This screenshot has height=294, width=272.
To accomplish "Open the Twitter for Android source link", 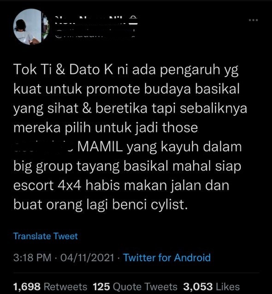I will coord(167,258).
